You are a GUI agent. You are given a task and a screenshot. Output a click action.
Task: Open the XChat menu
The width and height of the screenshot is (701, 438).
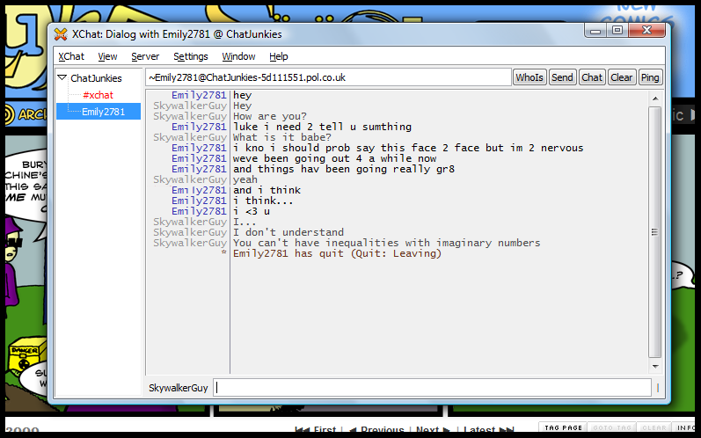pyautogui.click(x=71, y=56)
